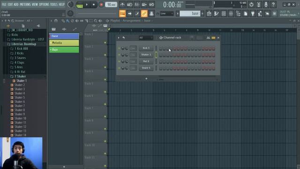300x169 pixels.
Task: Open the Plugin picker plug icon
Action: [253, 14]
